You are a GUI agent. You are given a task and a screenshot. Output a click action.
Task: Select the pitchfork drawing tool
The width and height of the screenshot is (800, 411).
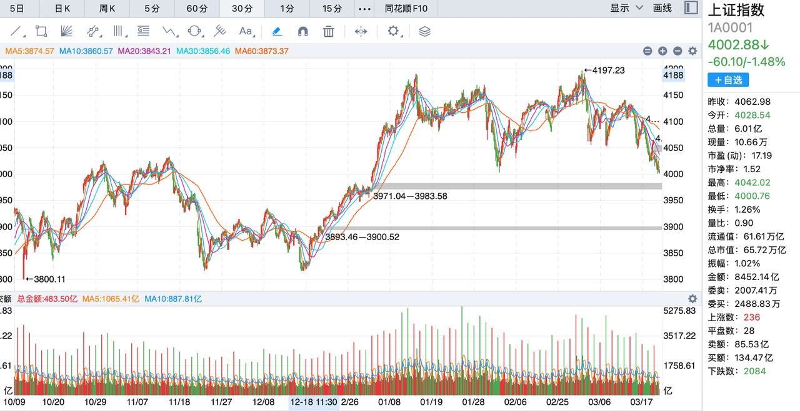coord(219,31)
